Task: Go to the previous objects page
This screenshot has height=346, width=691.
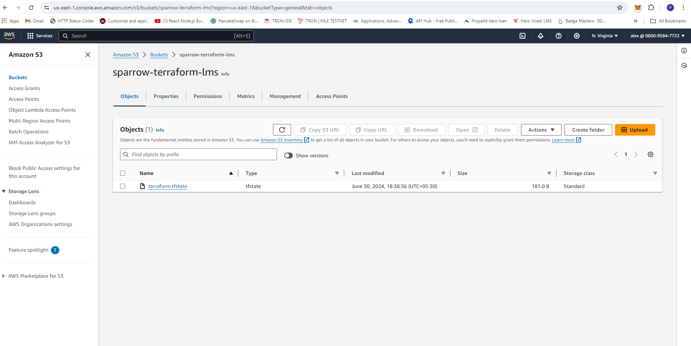Action: click(x=616, y=154)
